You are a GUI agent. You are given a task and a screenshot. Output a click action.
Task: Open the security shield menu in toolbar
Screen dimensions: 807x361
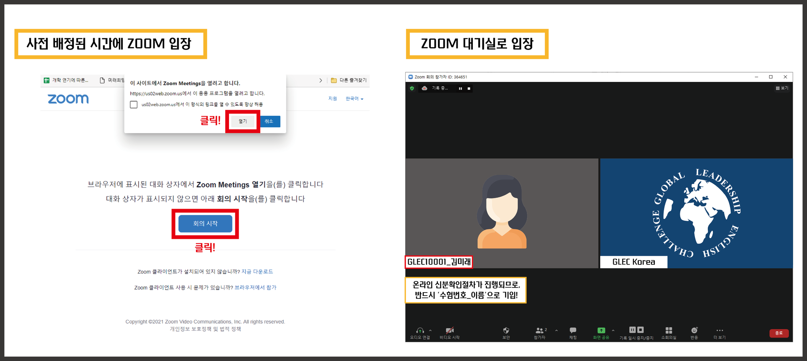pyautogui.click(x=506, y=330)
